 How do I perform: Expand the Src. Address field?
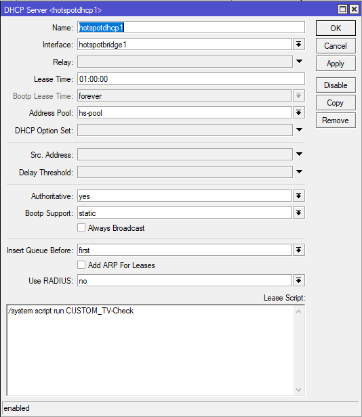[299, 154]
